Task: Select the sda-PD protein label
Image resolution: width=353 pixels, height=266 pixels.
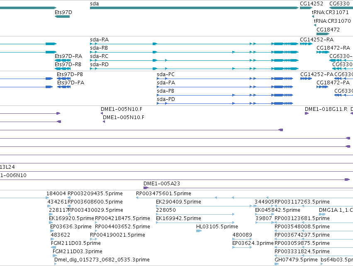Action: 166,99
